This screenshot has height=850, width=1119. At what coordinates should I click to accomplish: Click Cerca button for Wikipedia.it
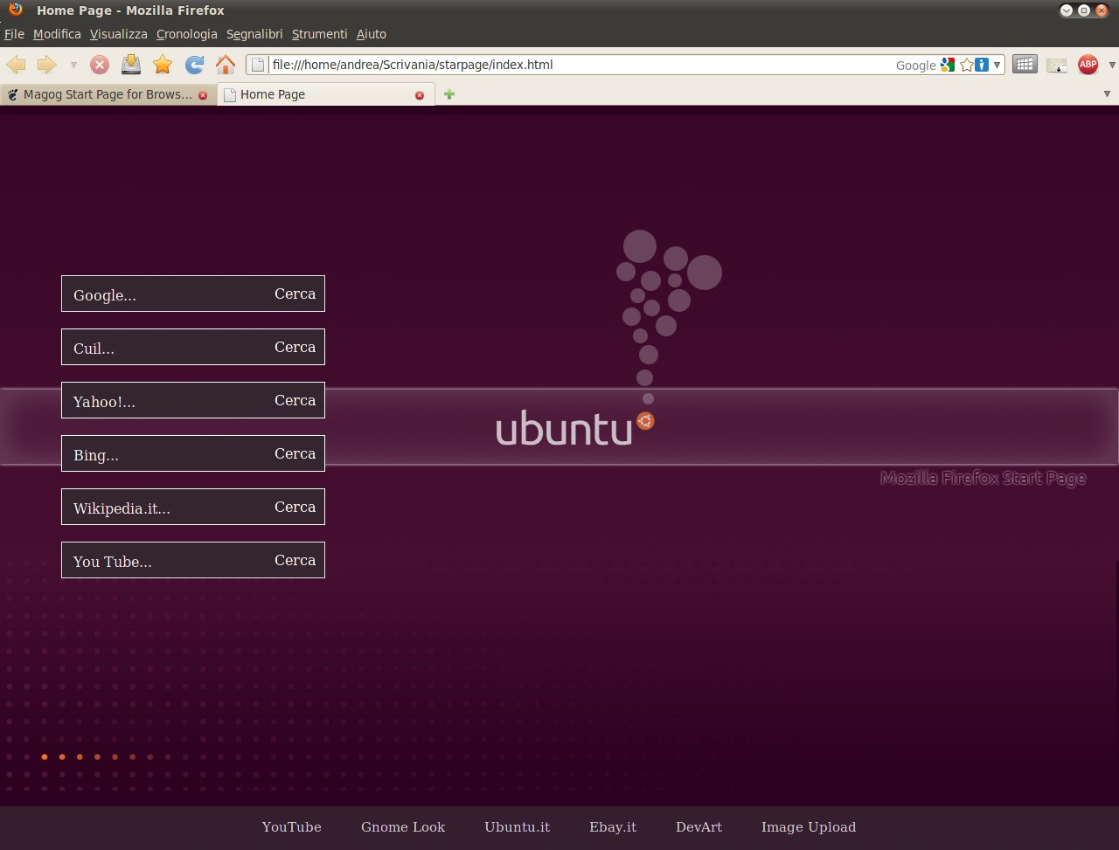pyautogui.click(x=295, y=507)
